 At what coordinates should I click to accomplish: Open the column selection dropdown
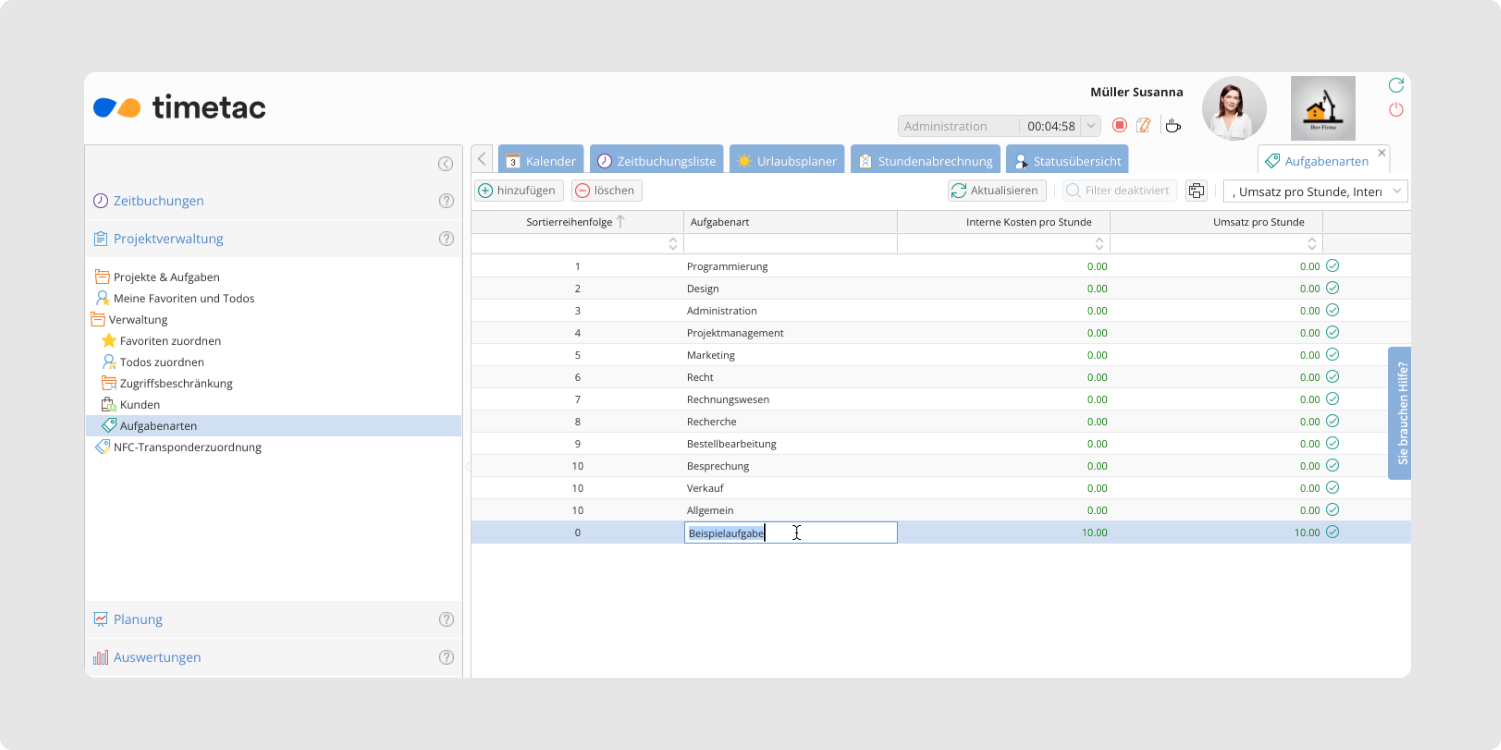1397,191
